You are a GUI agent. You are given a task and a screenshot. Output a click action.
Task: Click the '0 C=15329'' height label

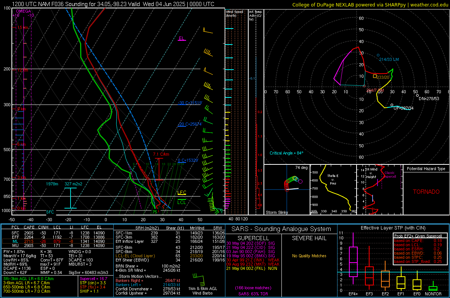[x=188, y=160]
